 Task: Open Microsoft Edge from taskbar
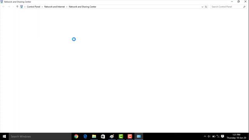point(85,136)
